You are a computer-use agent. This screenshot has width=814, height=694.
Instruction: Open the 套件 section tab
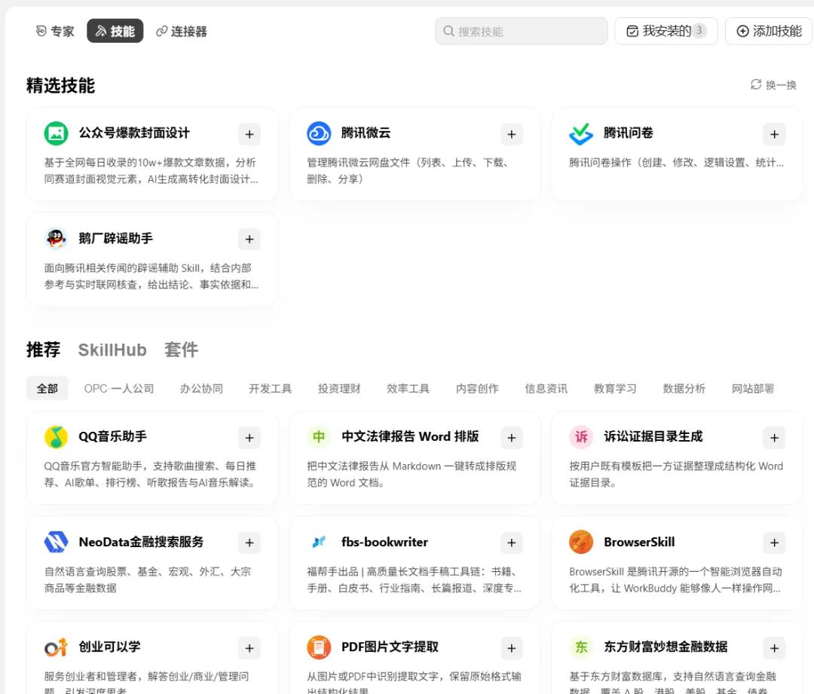(x=181, y=350)
